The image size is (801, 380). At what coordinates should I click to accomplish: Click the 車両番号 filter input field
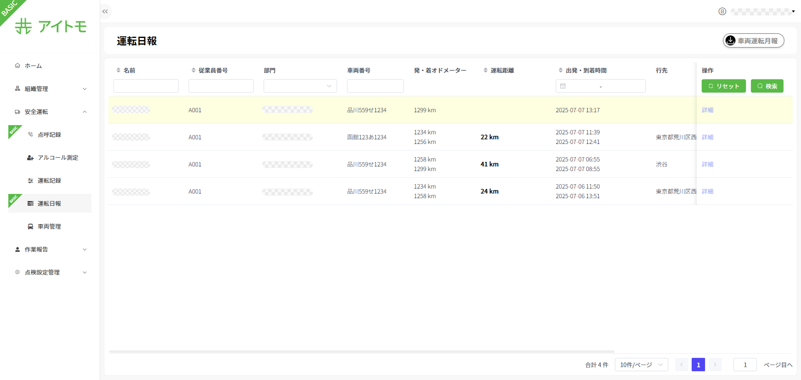click(375, 86)
